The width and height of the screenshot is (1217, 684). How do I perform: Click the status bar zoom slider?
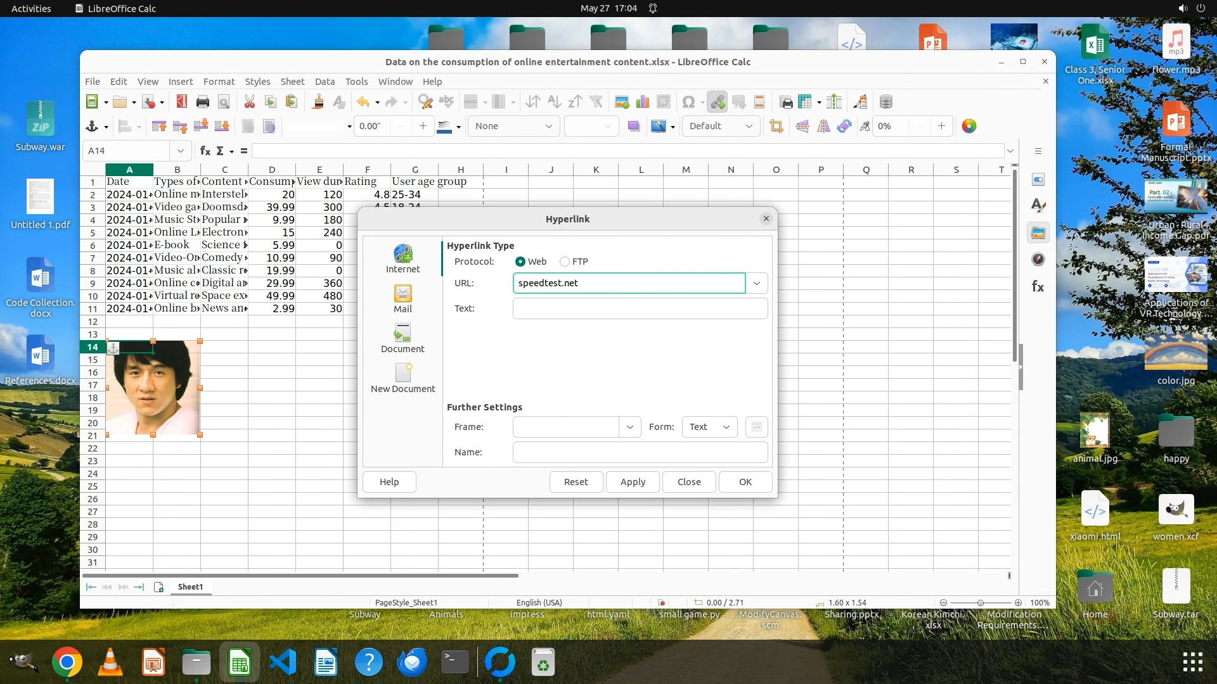(980, 602)
